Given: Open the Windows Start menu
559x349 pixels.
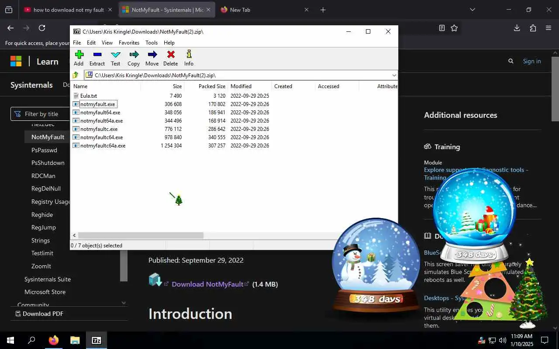Looking at the screenshot, I should tap(10, 340).
